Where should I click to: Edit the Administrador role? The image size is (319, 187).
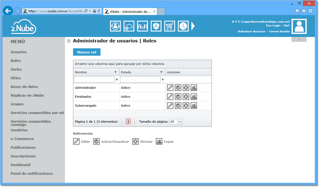click(170, 88)
